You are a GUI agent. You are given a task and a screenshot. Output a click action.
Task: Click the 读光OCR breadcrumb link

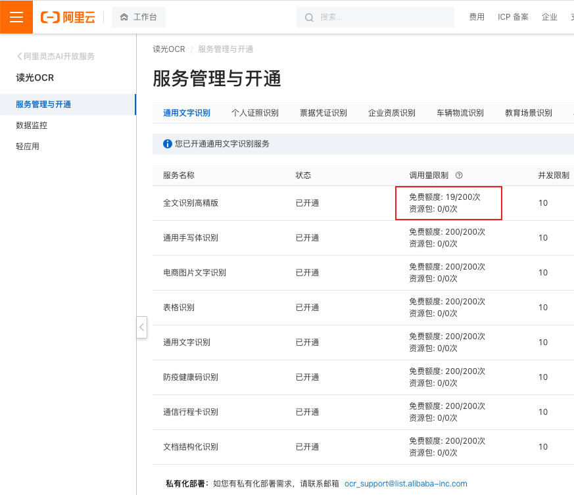169,49
